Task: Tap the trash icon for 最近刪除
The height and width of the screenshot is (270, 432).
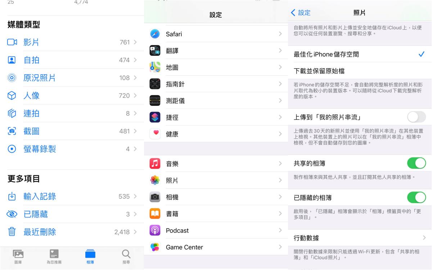Action: [12, 232]
